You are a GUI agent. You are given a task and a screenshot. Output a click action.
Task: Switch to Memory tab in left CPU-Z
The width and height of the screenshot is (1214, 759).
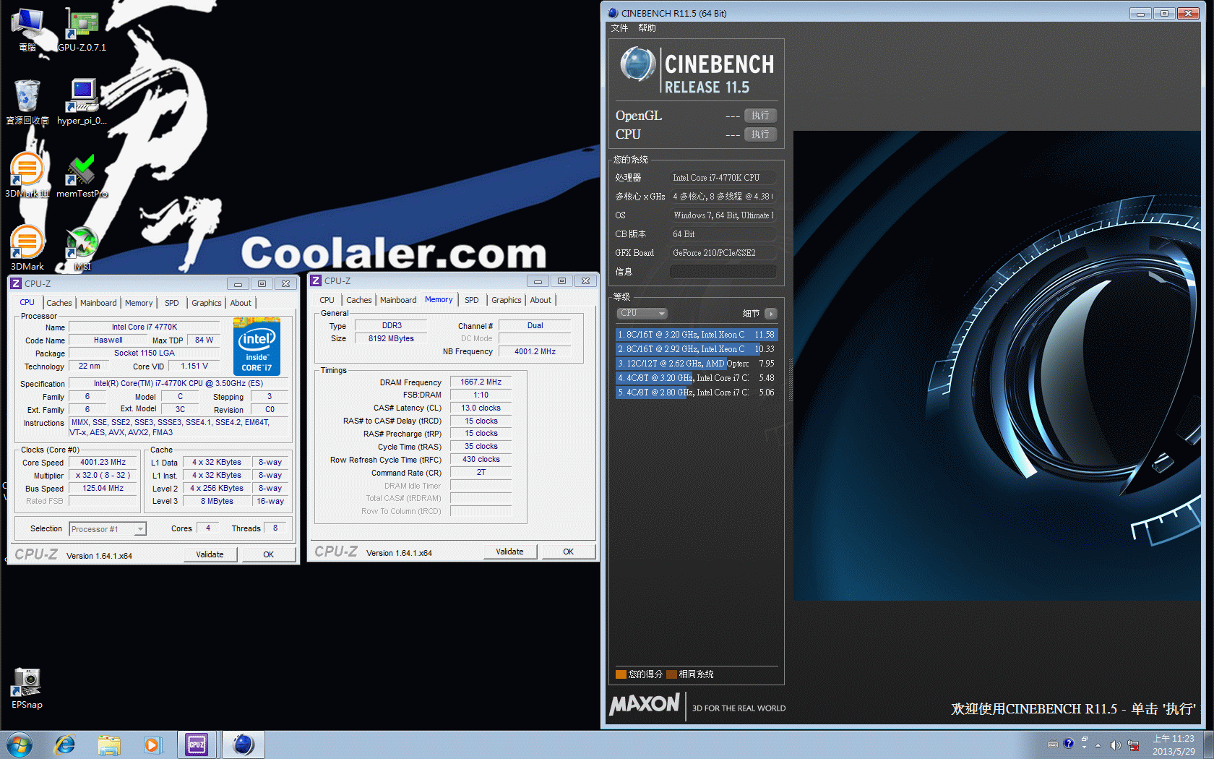pyautogui.click(x=139, y=303)
